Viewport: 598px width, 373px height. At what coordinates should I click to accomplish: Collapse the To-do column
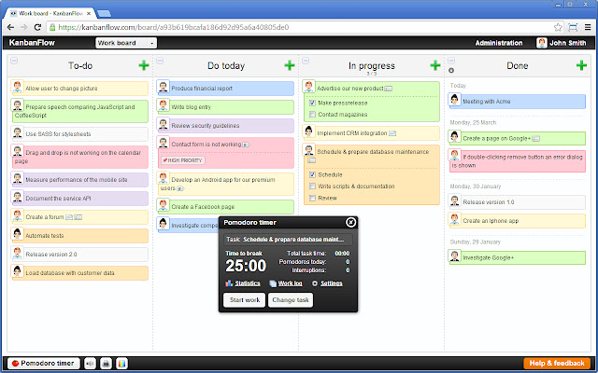pos(15,62)
